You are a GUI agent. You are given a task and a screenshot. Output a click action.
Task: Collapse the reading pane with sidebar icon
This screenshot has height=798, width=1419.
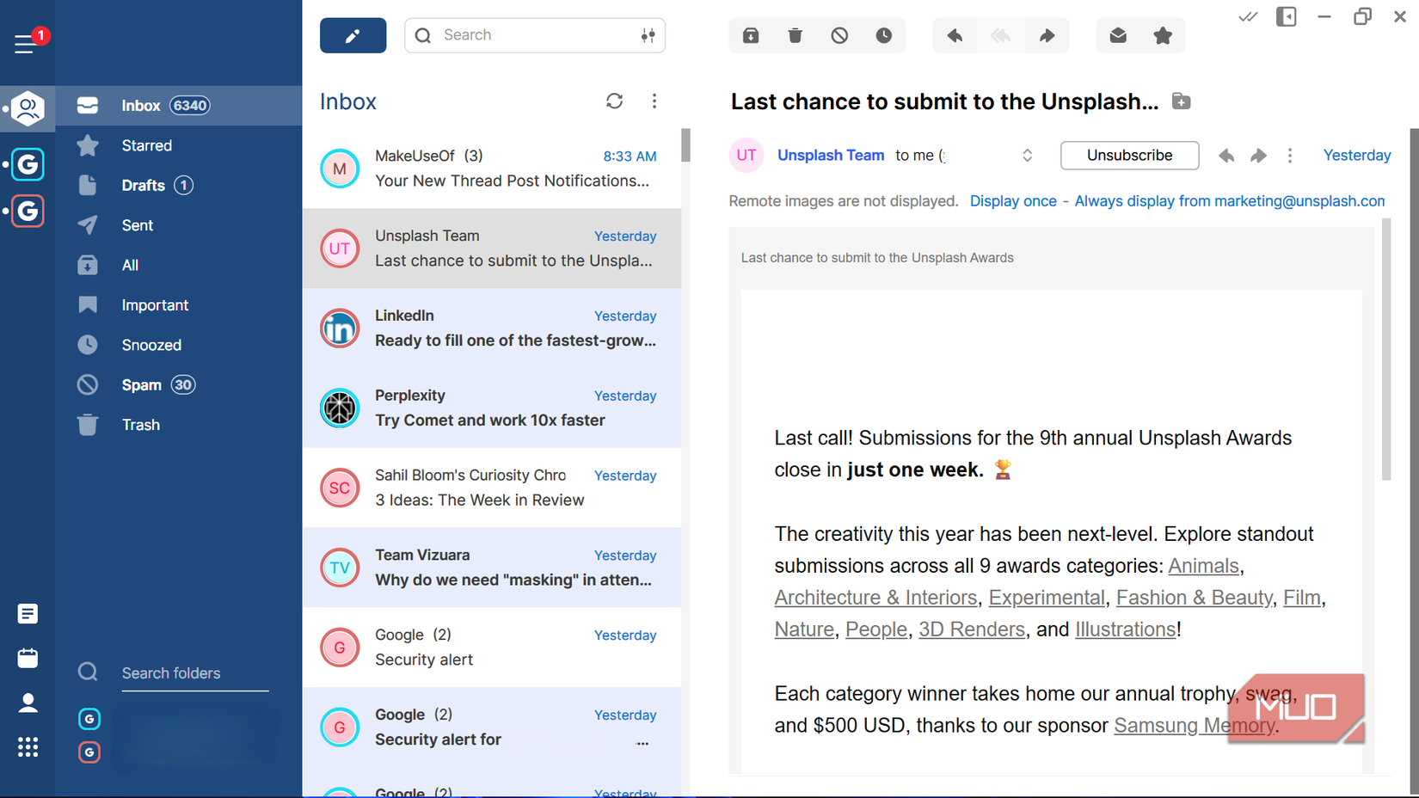coord(1286,16)
